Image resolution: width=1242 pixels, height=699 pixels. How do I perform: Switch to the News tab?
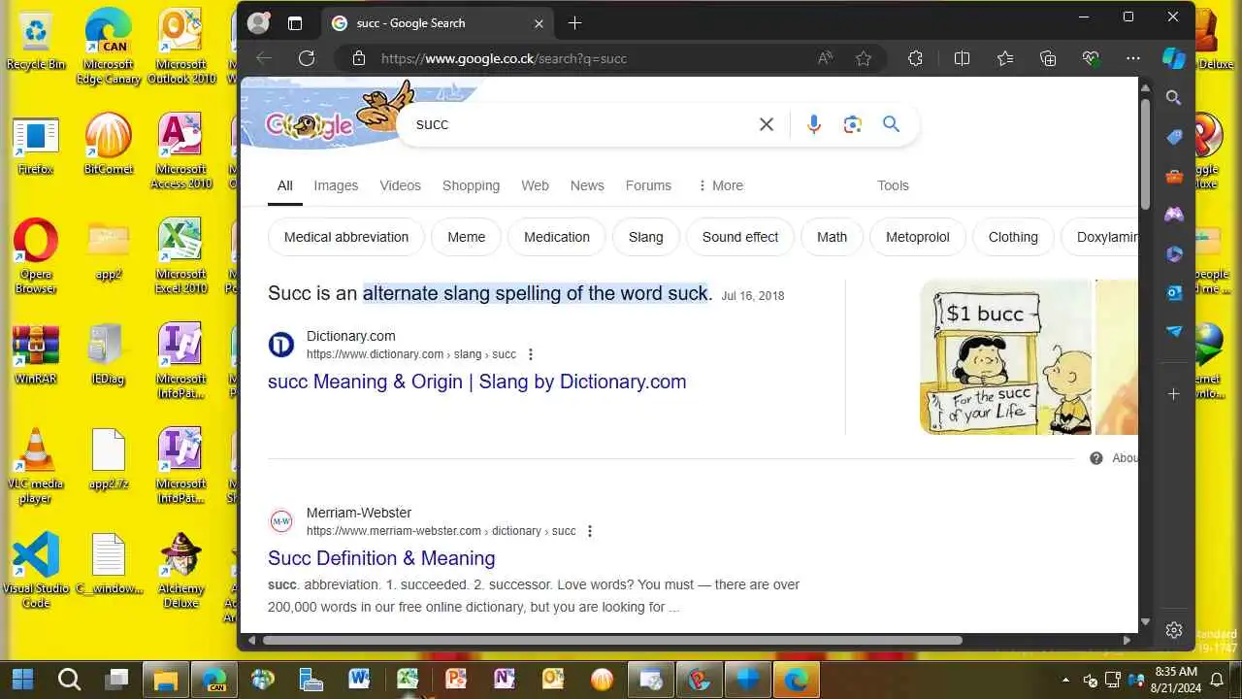click(587, 185)
